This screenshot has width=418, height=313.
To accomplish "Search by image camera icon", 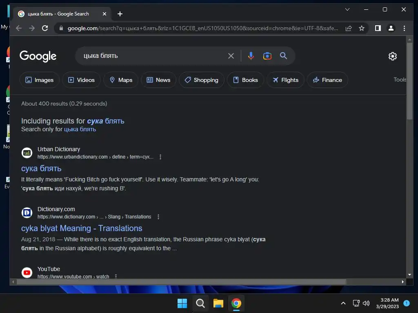I will pos(267,56).
